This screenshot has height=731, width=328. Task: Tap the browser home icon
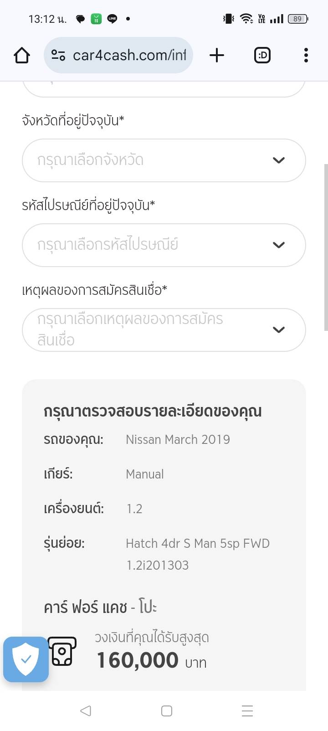[x=22, y=56]
